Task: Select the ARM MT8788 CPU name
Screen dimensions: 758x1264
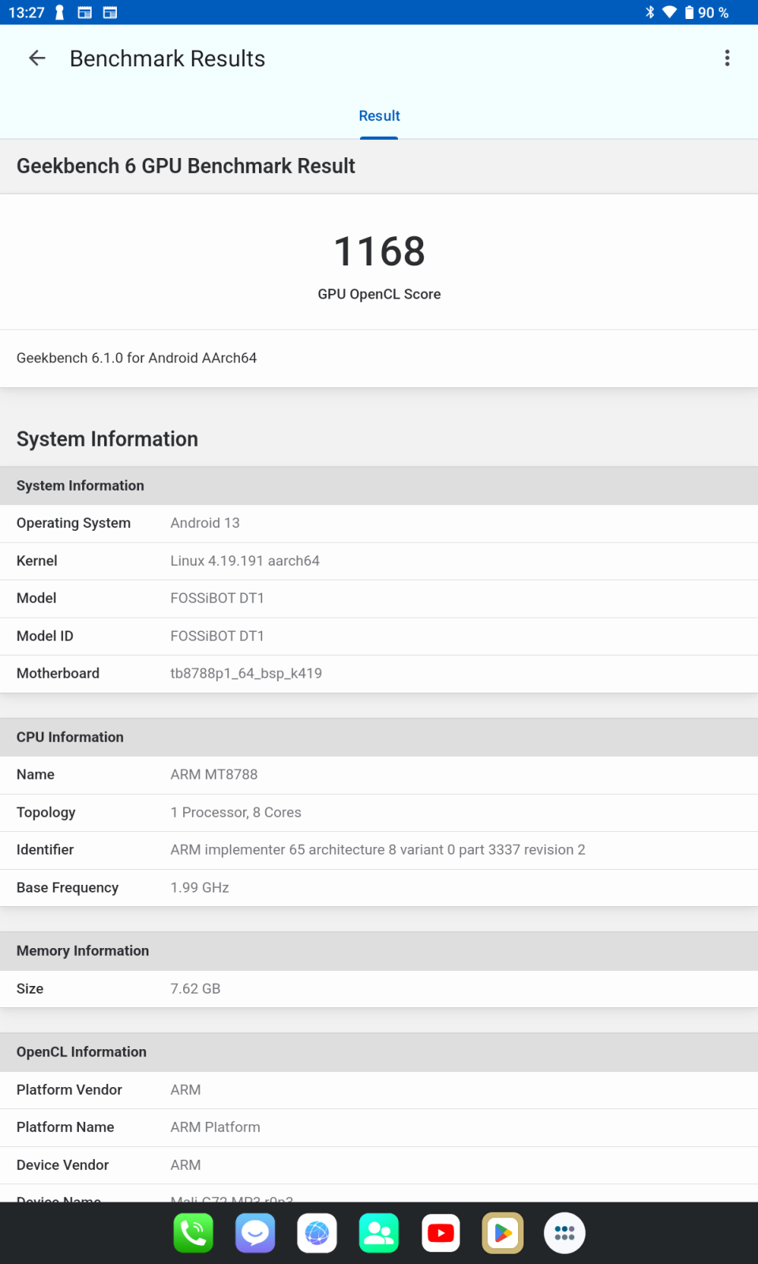Action: coord(214,774)
